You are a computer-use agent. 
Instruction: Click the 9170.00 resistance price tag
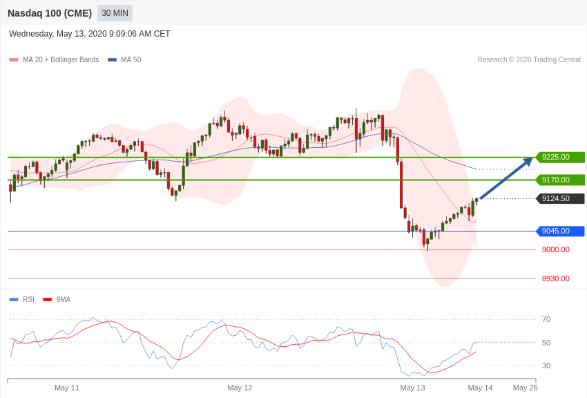pos(561,180)
